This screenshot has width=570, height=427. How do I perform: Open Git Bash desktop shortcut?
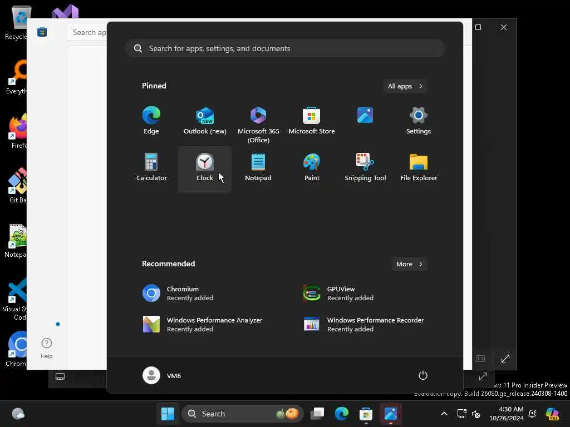coord(16,186)
